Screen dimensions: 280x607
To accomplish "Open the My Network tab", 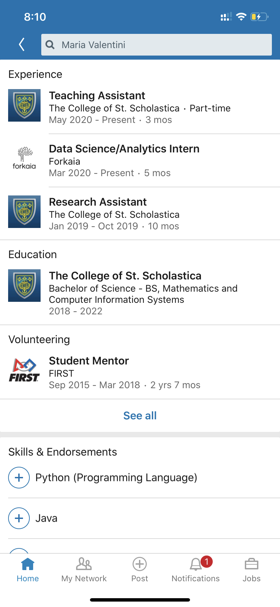I will point(84,570).
